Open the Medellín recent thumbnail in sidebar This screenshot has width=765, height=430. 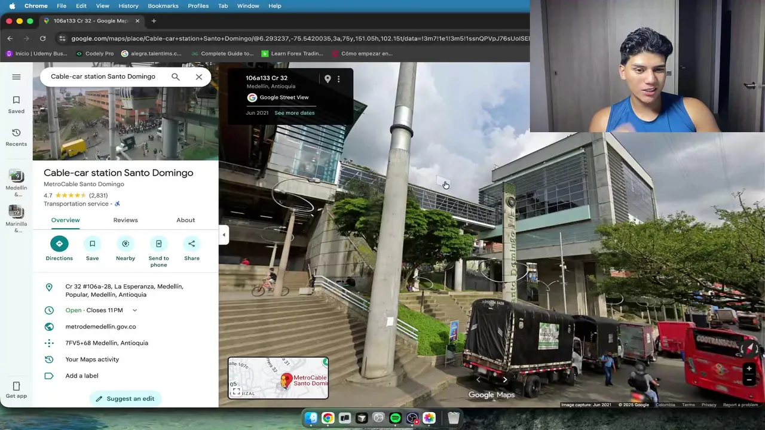16,183
